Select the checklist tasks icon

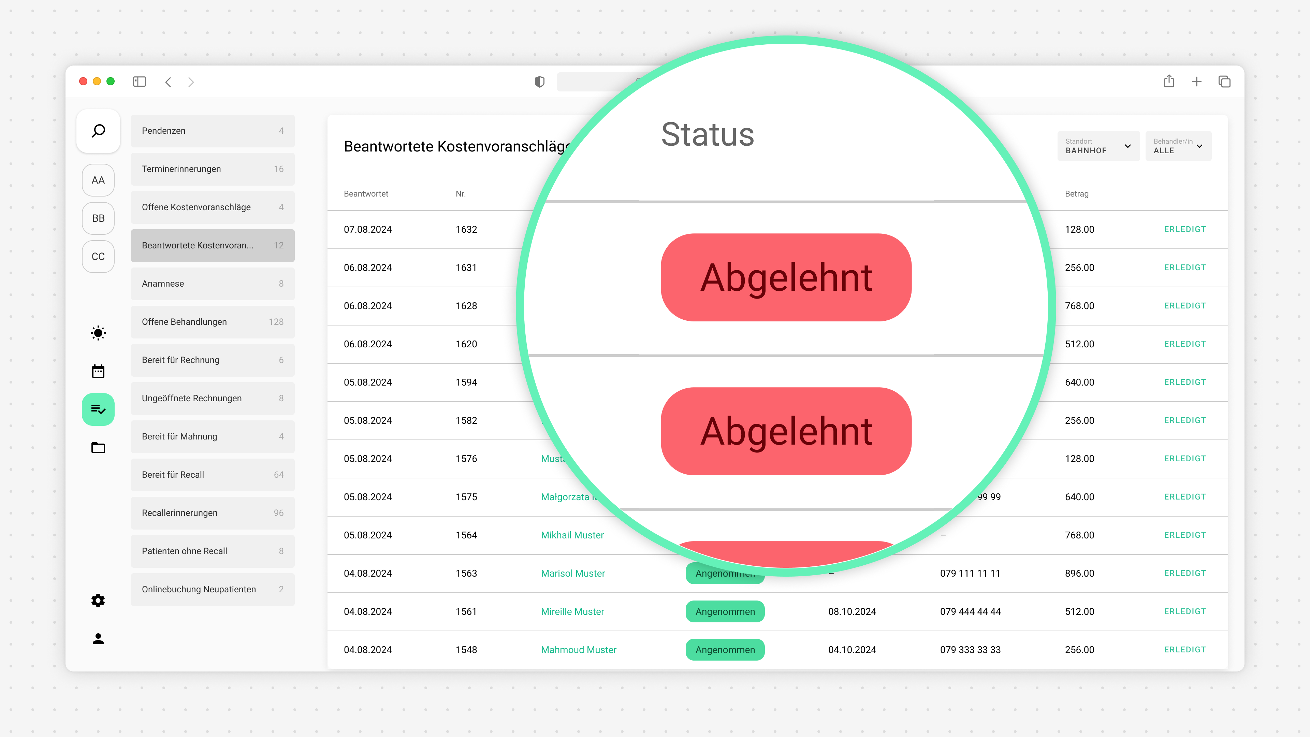pyautogui.click(x=98, y=409)
